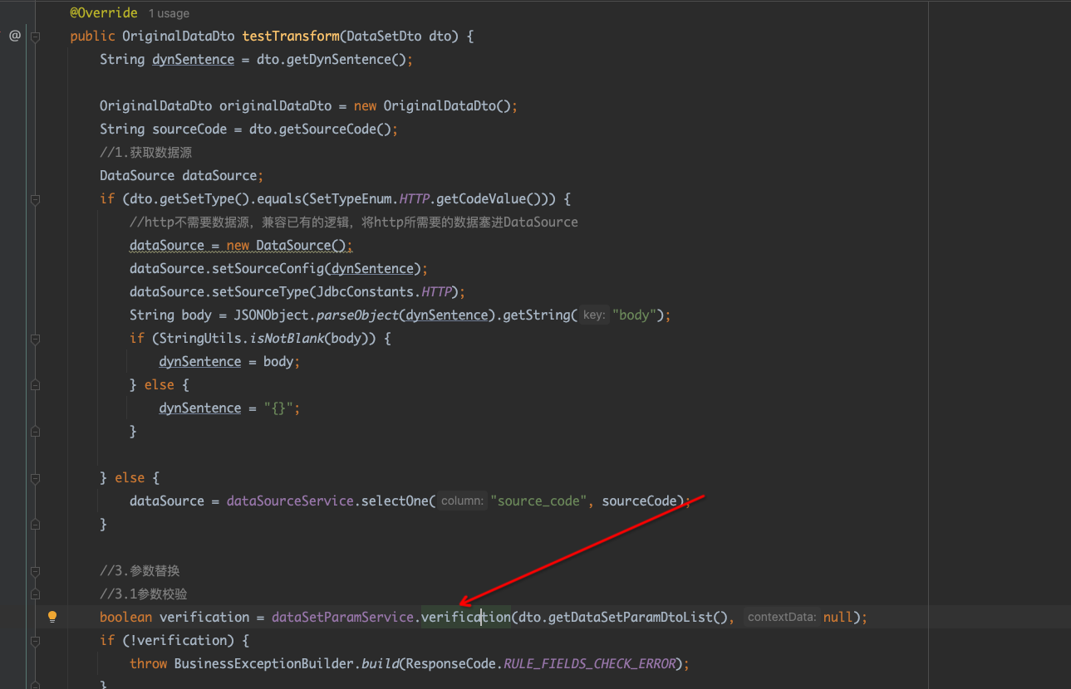The width and height of the screenshot is (1071, 689).
Task: Click the DataSetDto parameter type
Action: click(384, 36)
